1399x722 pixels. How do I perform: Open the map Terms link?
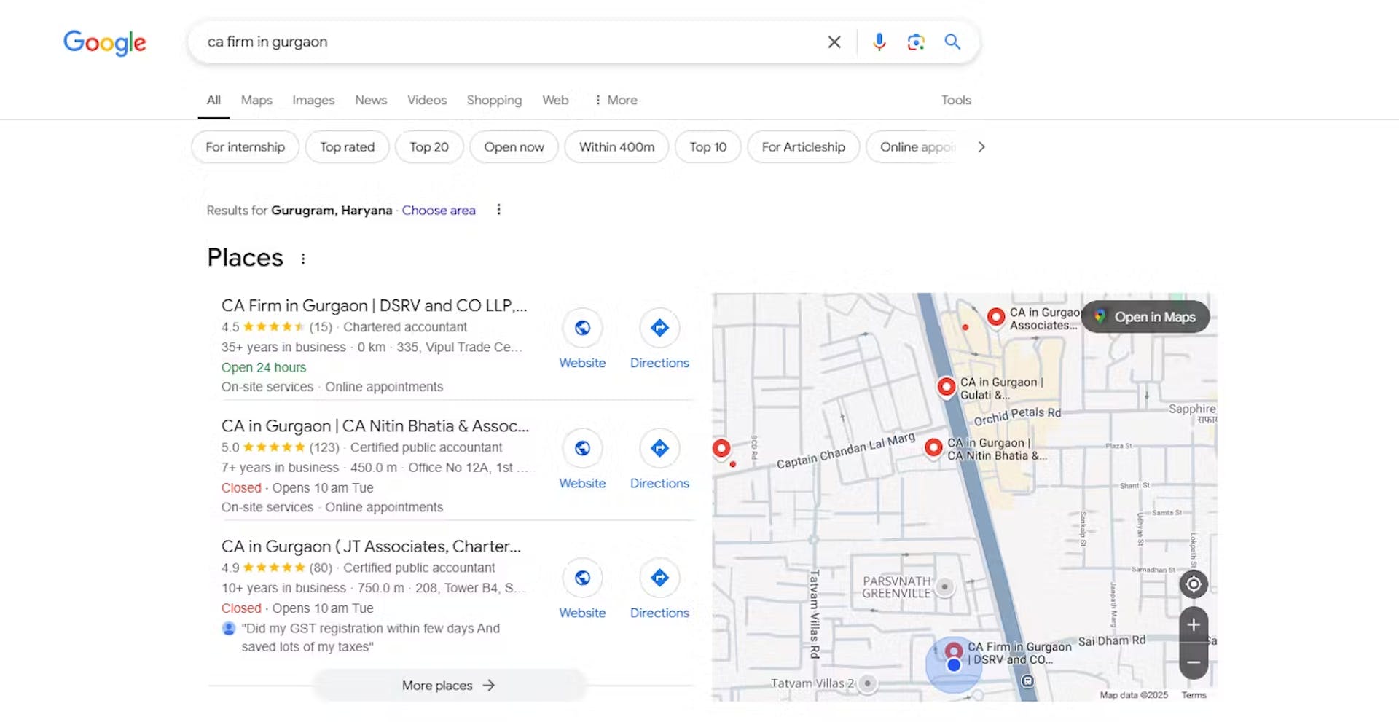click(x=1194, y=695)
